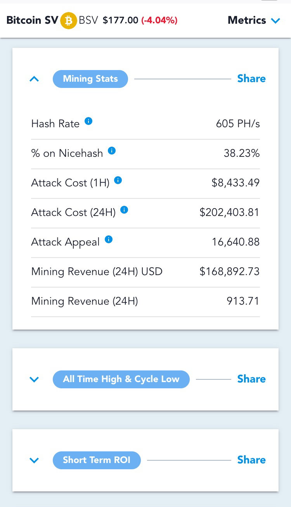Collapse the Mining Stats section chevron
Screen dimensions: 291x507
click(34, 79)
